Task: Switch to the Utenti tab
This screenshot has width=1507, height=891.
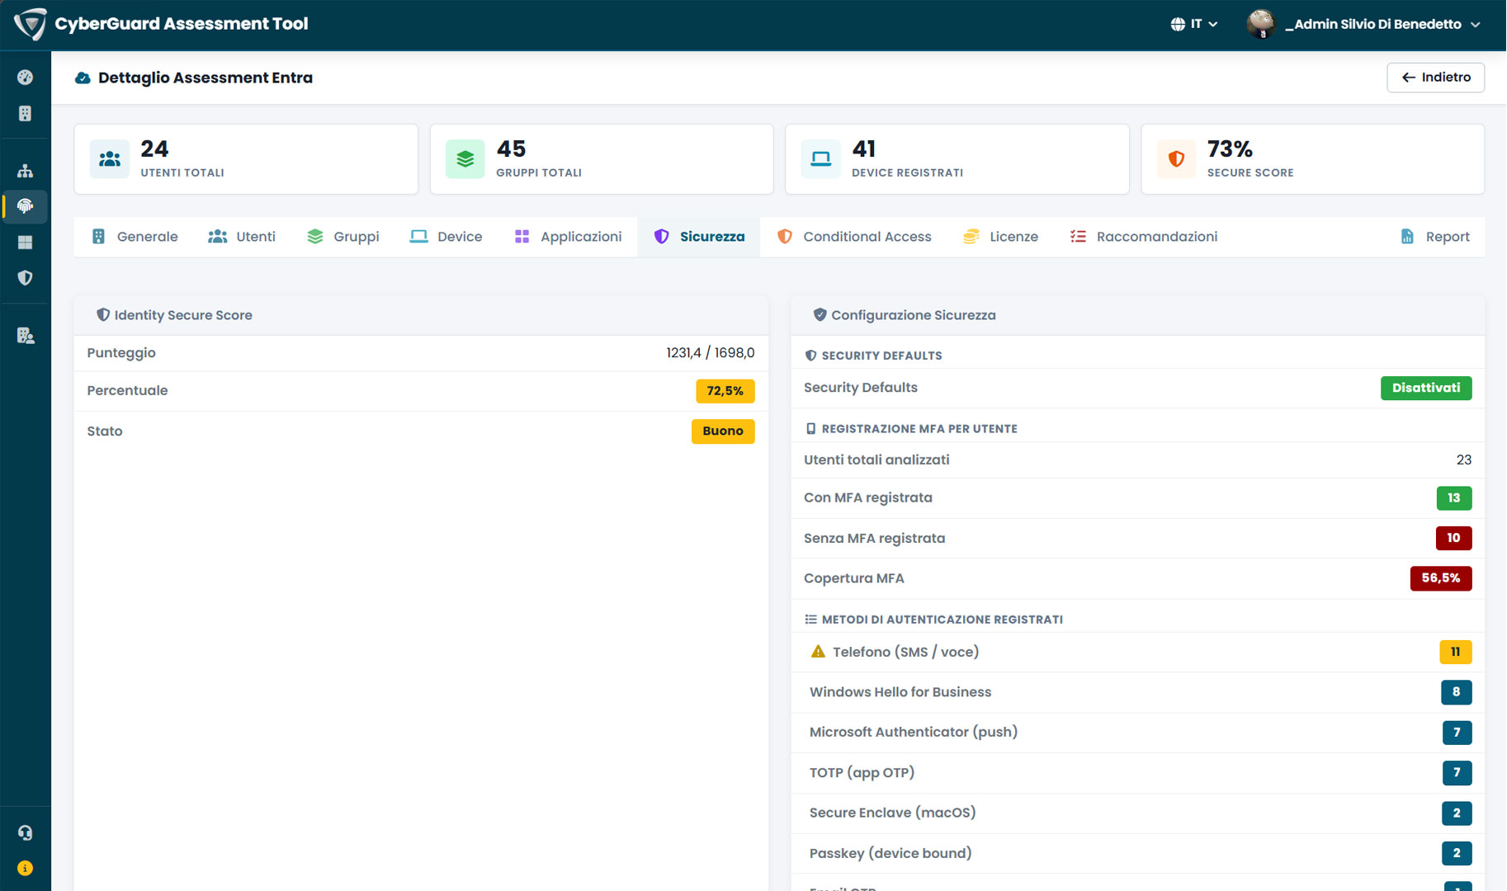Action: point(242,237)
